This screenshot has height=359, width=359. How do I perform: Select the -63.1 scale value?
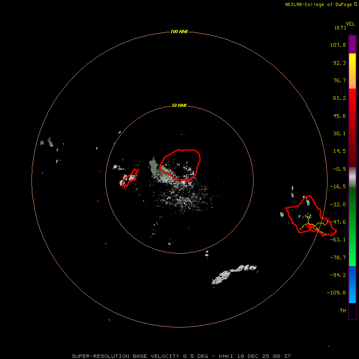click(338, 240)
